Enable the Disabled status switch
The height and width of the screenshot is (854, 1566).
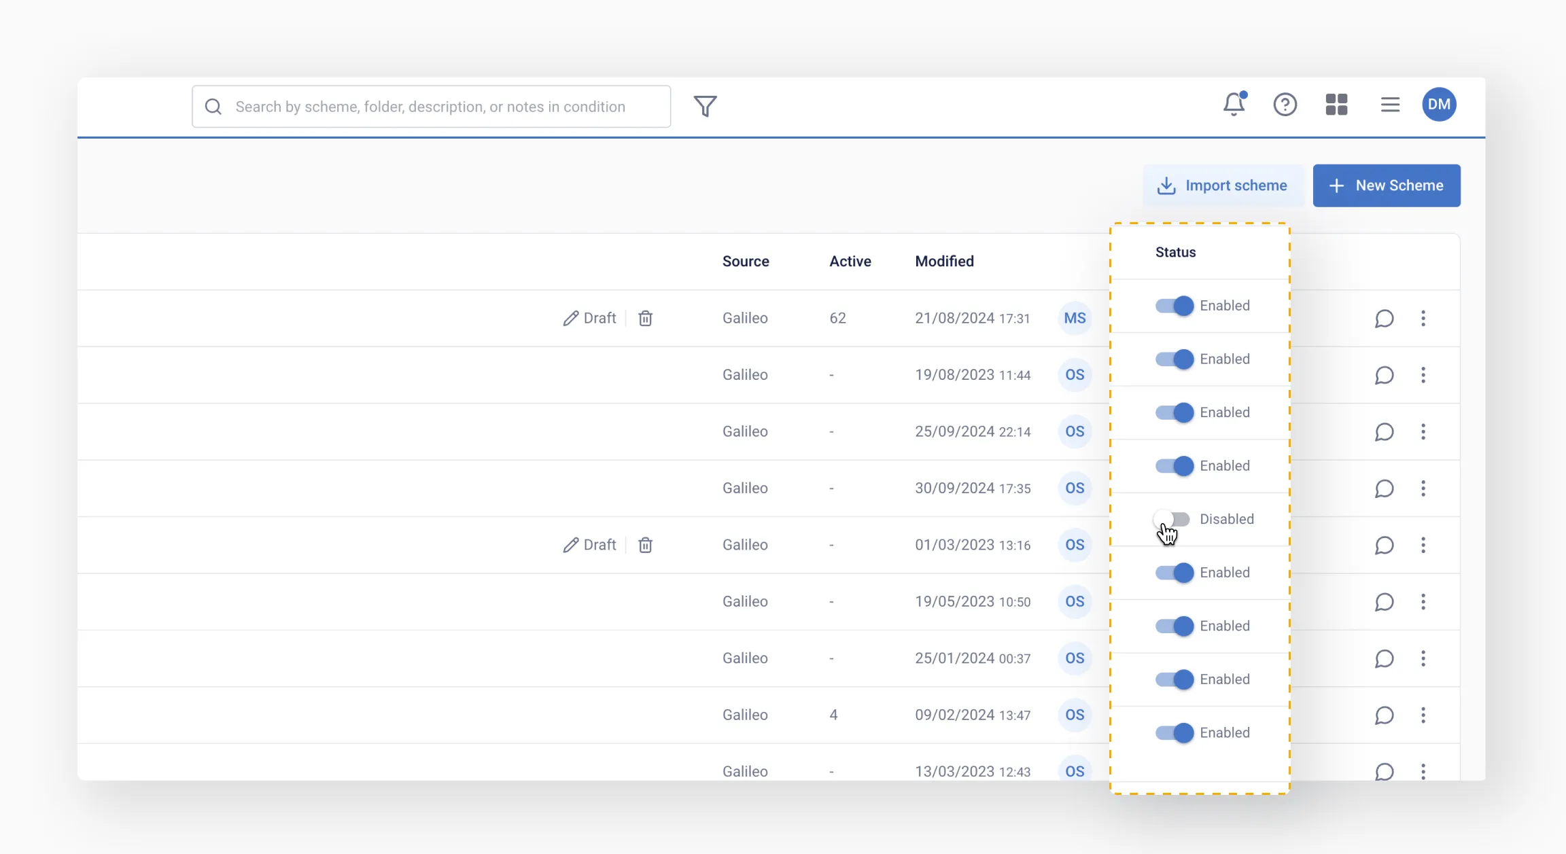1172,520
